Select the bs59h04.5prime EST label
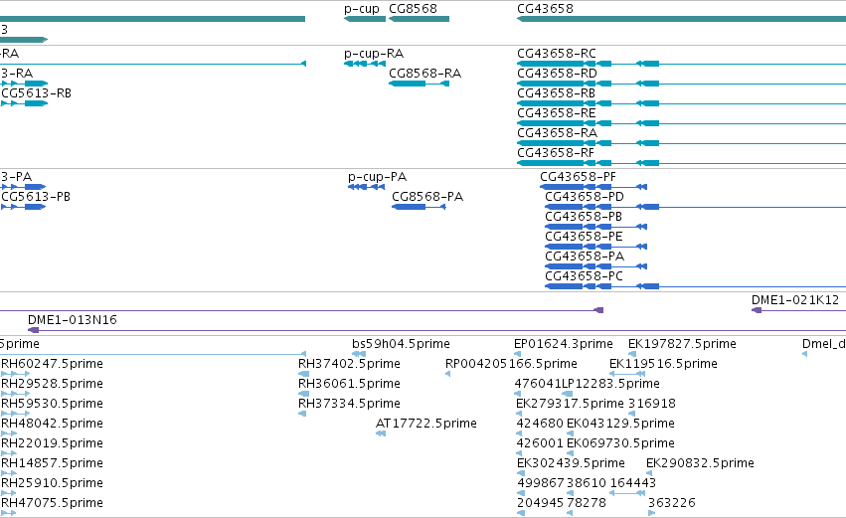 401,344
